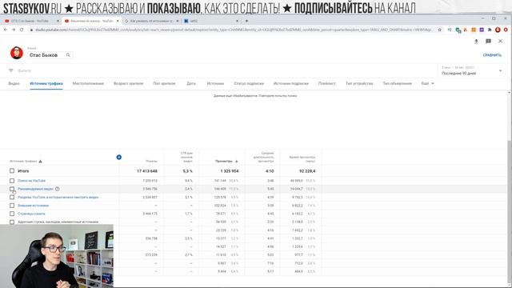The width and height of the screenshot is (512, 288).
Task: Click the search icon beside Стас Быков
Action: point(68,55)
